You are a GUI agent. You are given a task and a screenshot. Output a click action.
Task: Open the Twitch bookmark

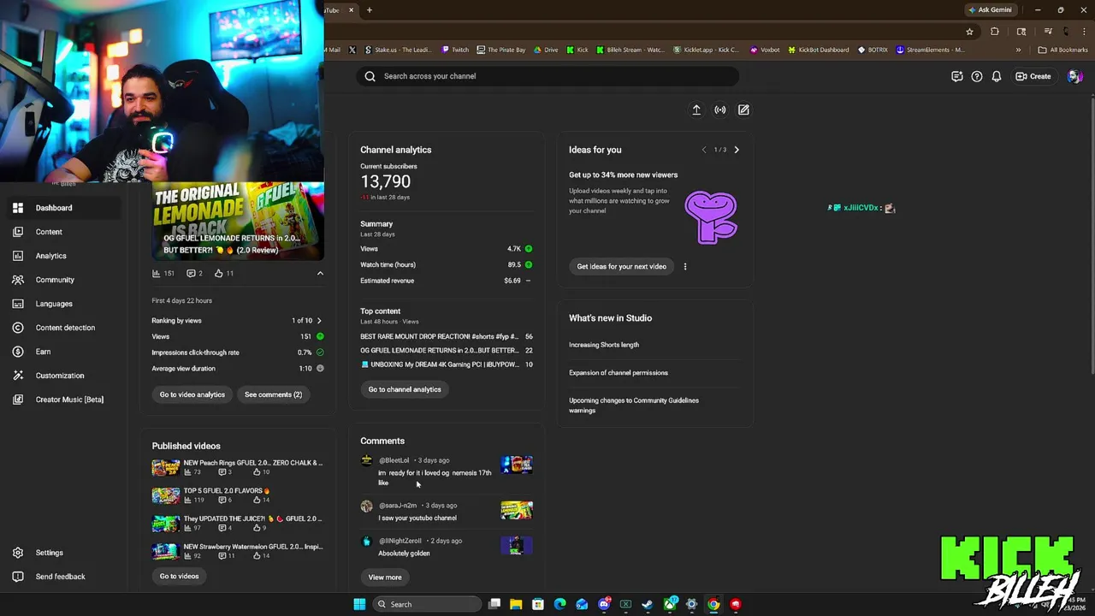[454, 50]
